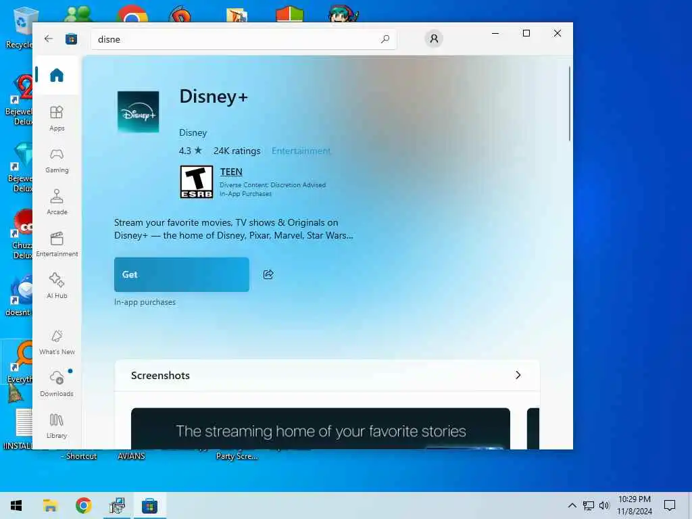Open the notification center icon

(x=670, y=505)
